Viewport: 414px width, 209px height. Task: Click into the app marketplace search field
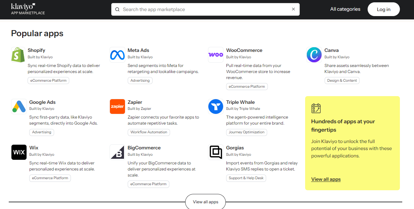[x=205, y=9]
